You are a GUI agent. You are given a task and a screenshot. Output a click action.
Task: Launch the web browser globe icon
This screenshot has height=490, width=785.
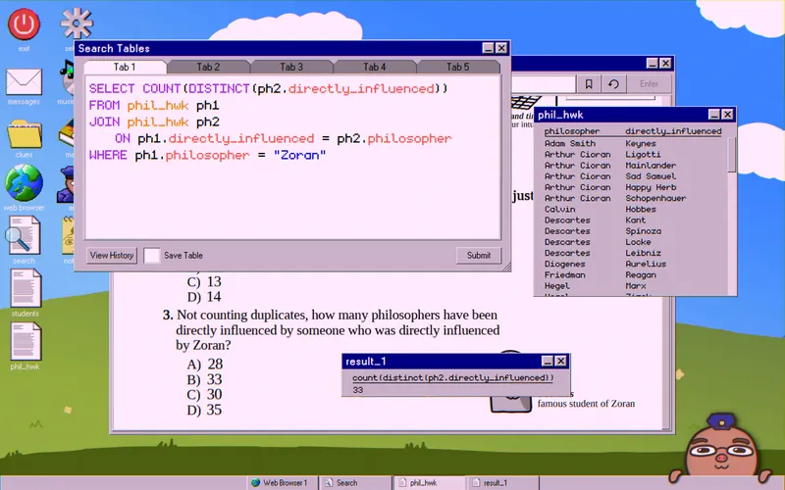coord(24,182)
